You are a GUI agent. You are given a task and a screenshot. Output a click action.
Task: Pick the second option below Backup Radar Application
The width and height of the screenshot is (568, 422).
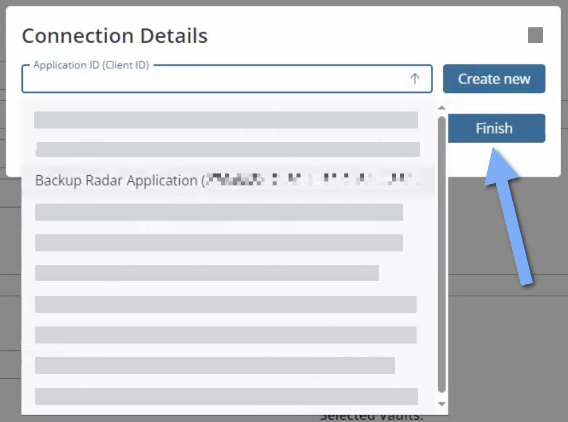pos(219,242)
